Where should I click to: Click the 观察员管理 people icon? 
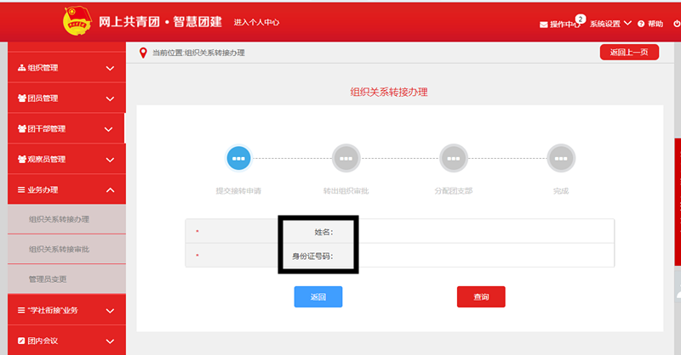pyautogui.click(x=22, y=159)
